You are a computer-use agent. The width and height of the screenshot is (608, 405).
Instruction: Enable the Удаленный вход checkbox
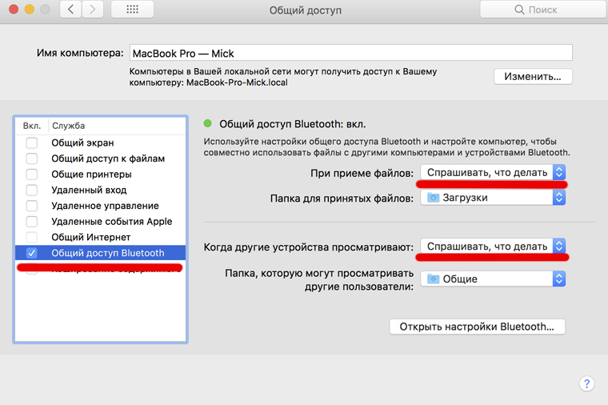click(x=32, y=190)
